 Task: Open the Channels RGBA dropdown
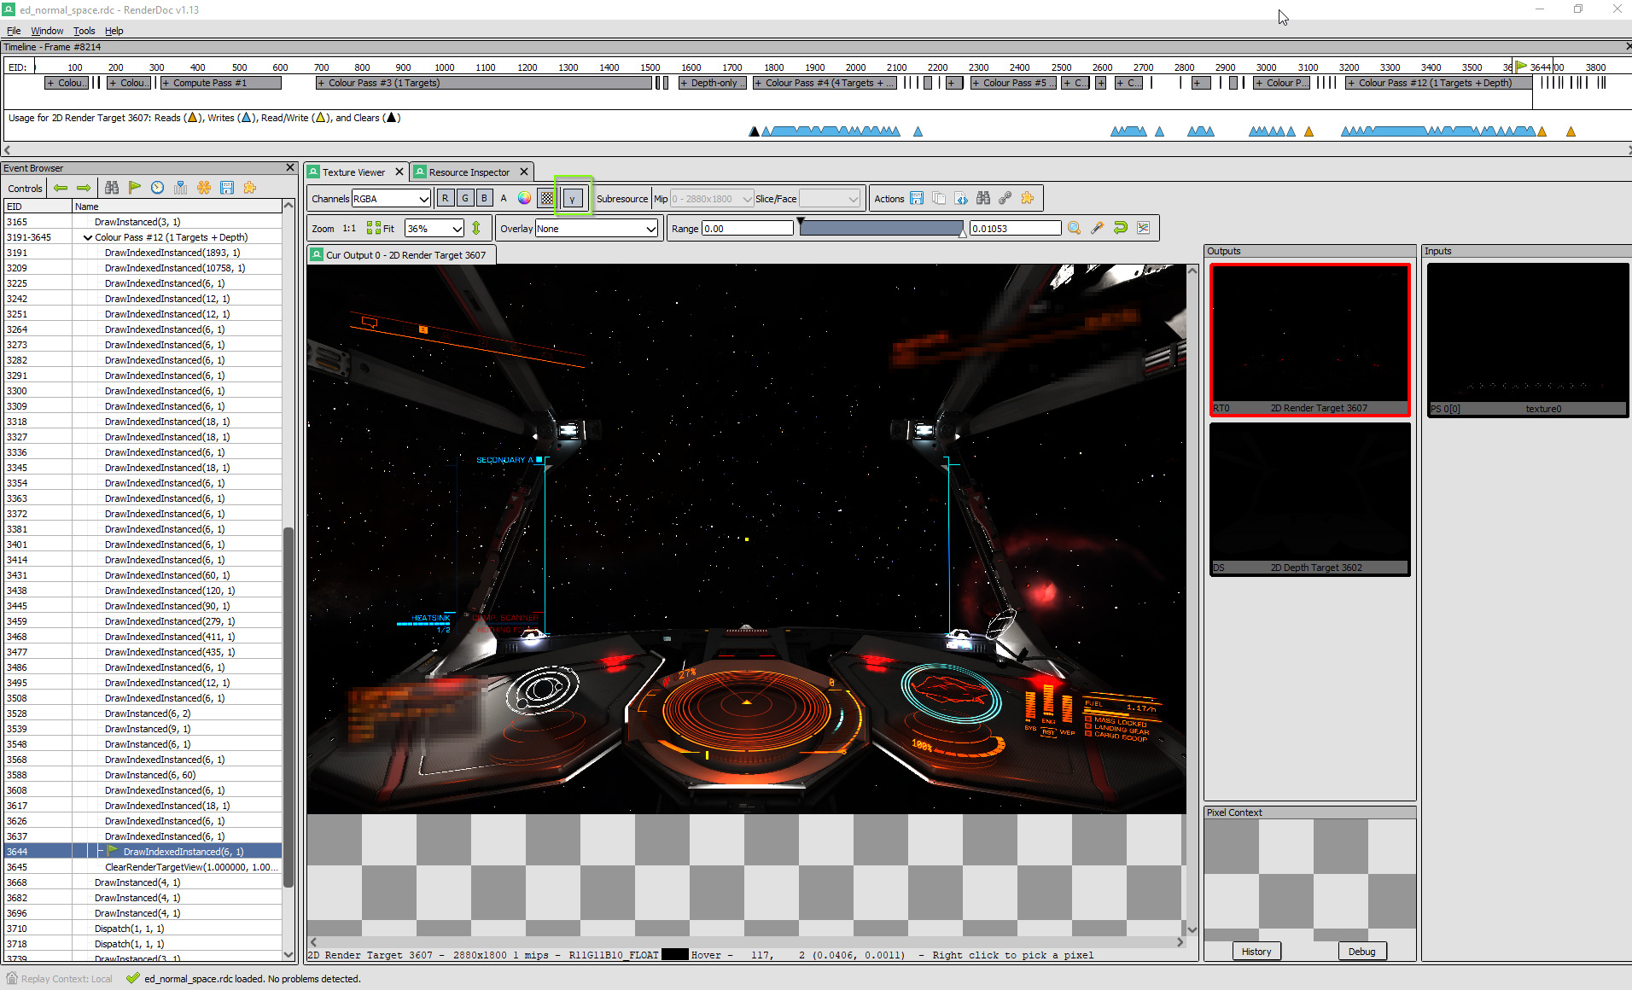[x=391, y=199]
